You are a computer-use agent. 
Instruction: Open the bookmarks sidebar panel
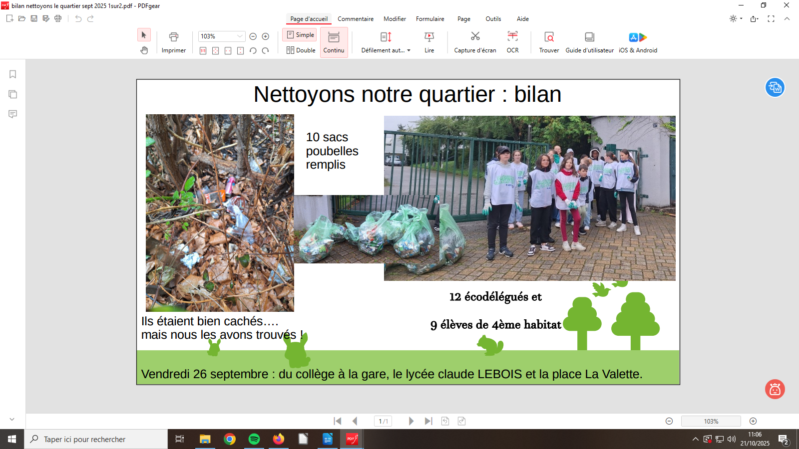point(13,74)
